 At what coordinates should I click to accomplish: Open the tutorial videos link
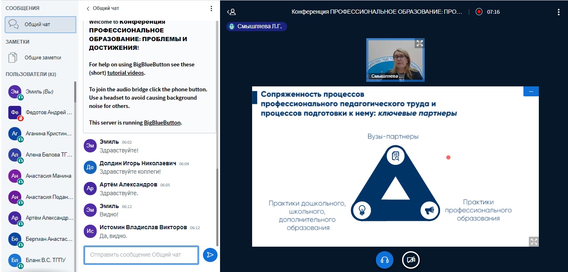pyautogui.click(x=126, y=73)
